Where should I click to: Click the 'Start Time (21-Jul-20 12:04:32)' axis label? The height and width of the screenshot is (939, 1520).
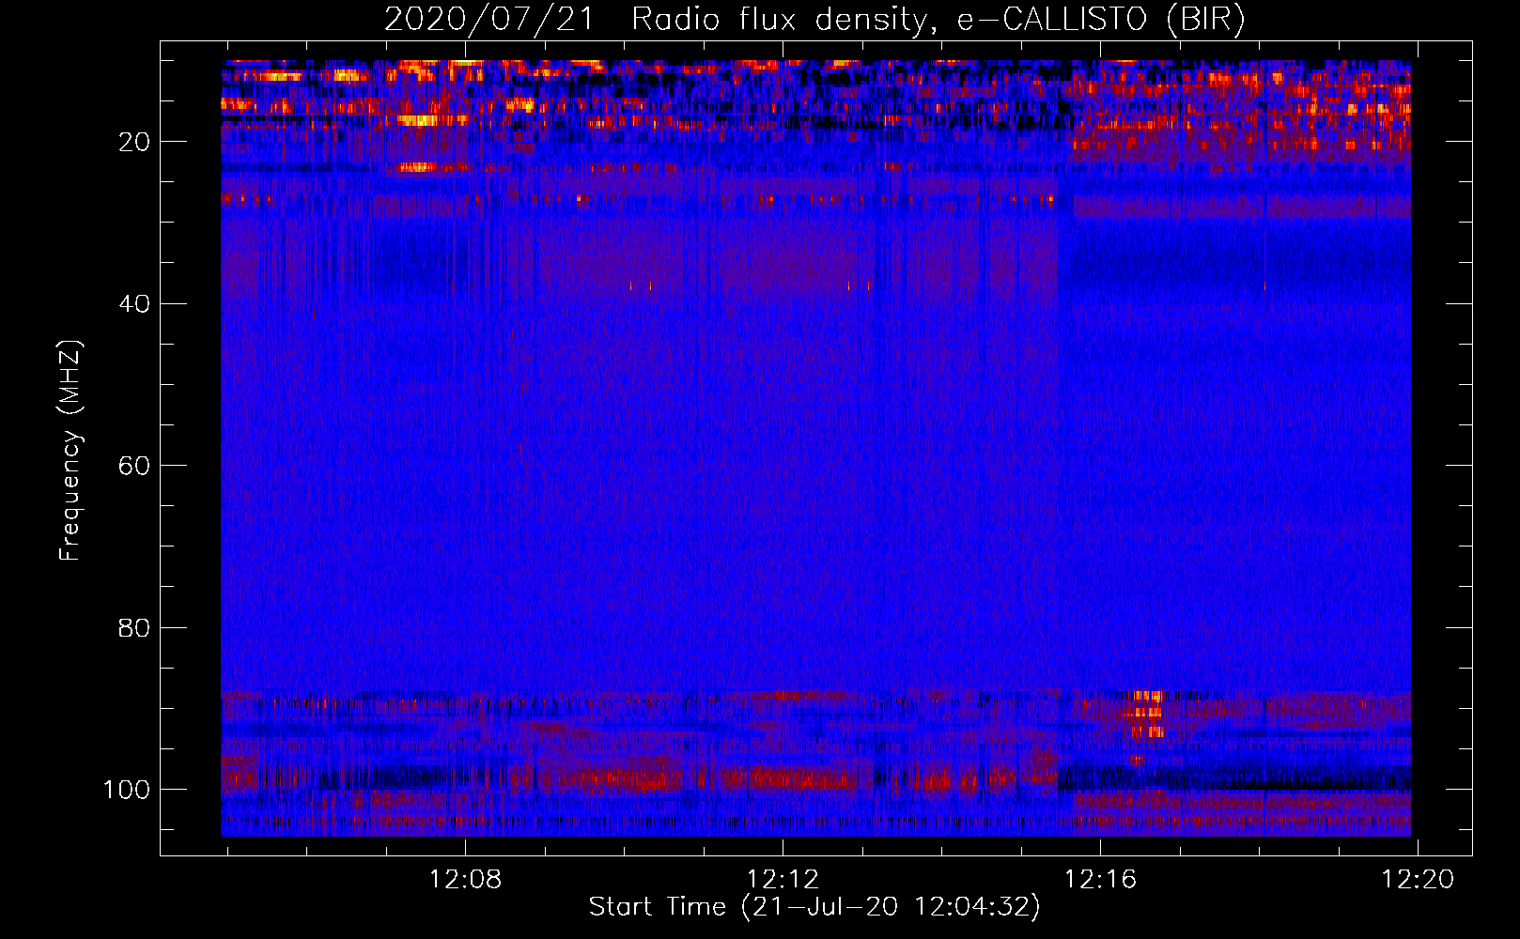pos(814,907)
